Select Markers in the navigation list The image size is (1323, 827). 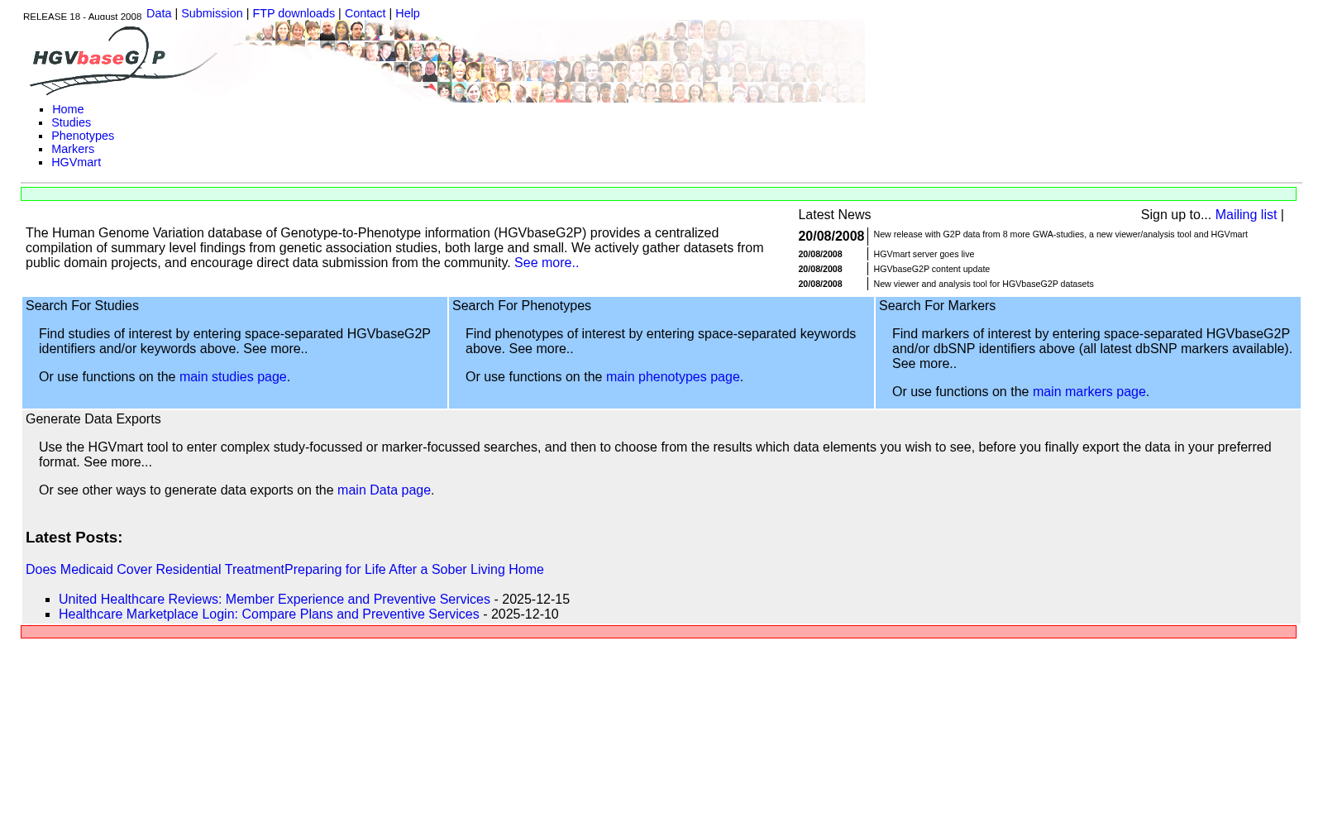(73, 149)
